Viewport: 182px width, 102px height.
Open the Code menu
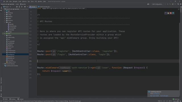(20, 1)
